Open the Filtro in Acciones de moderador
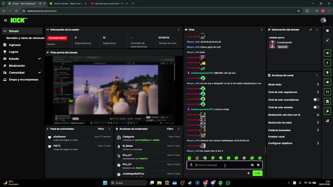 pyautogui.click(x=170, y=129)
